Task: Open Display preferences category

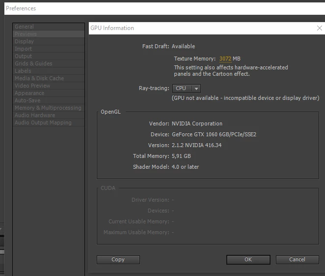Action: click(x=49, y=41)
